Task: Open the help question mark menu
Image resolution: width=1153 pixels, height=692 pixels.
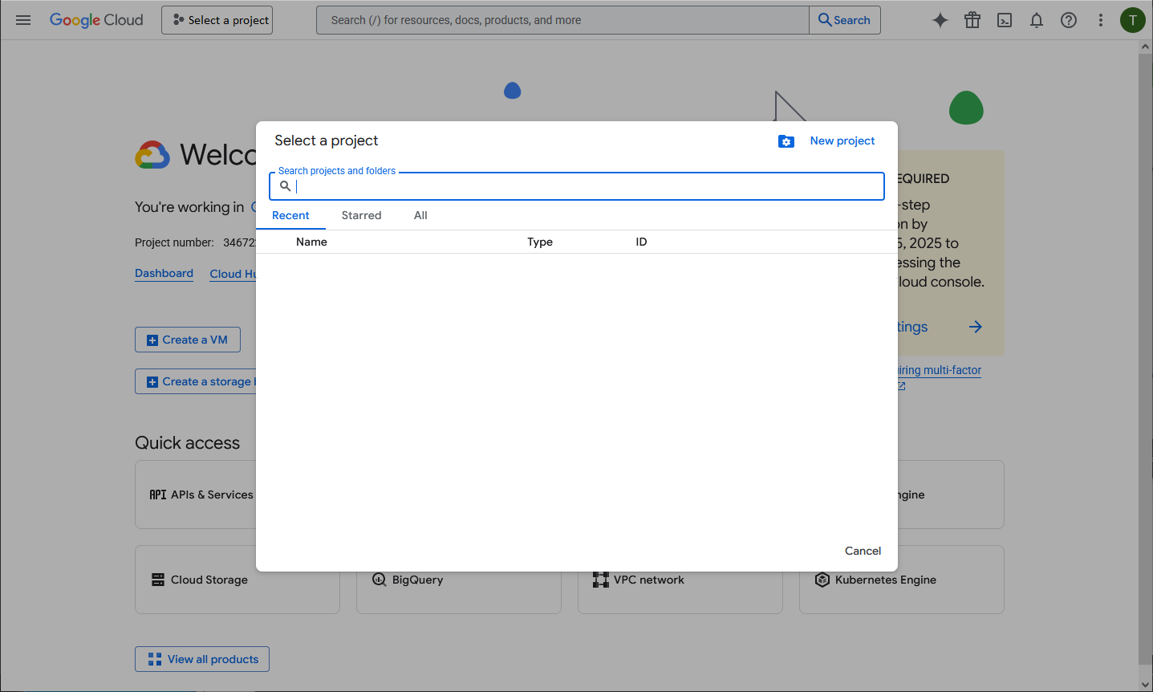Action: (1068, 20)
